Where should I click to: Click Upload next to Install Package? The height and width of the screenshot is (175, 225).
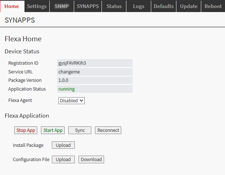63,145
